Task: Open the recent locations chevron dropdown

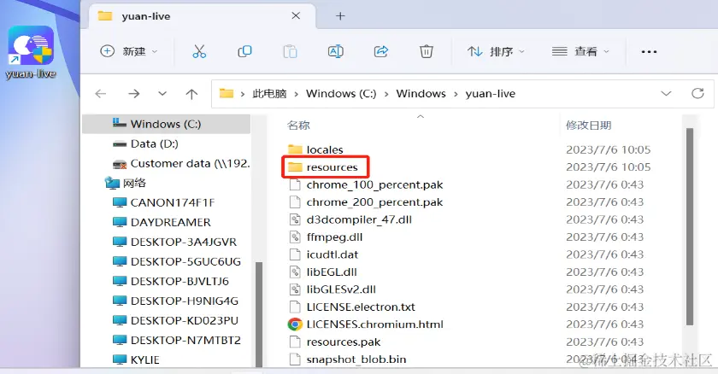Action: coord(162,94)
